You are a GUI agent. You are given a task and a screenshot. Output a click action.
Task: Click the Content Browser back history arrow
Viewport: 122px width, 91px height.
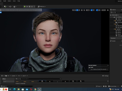[x=2, y=76]
